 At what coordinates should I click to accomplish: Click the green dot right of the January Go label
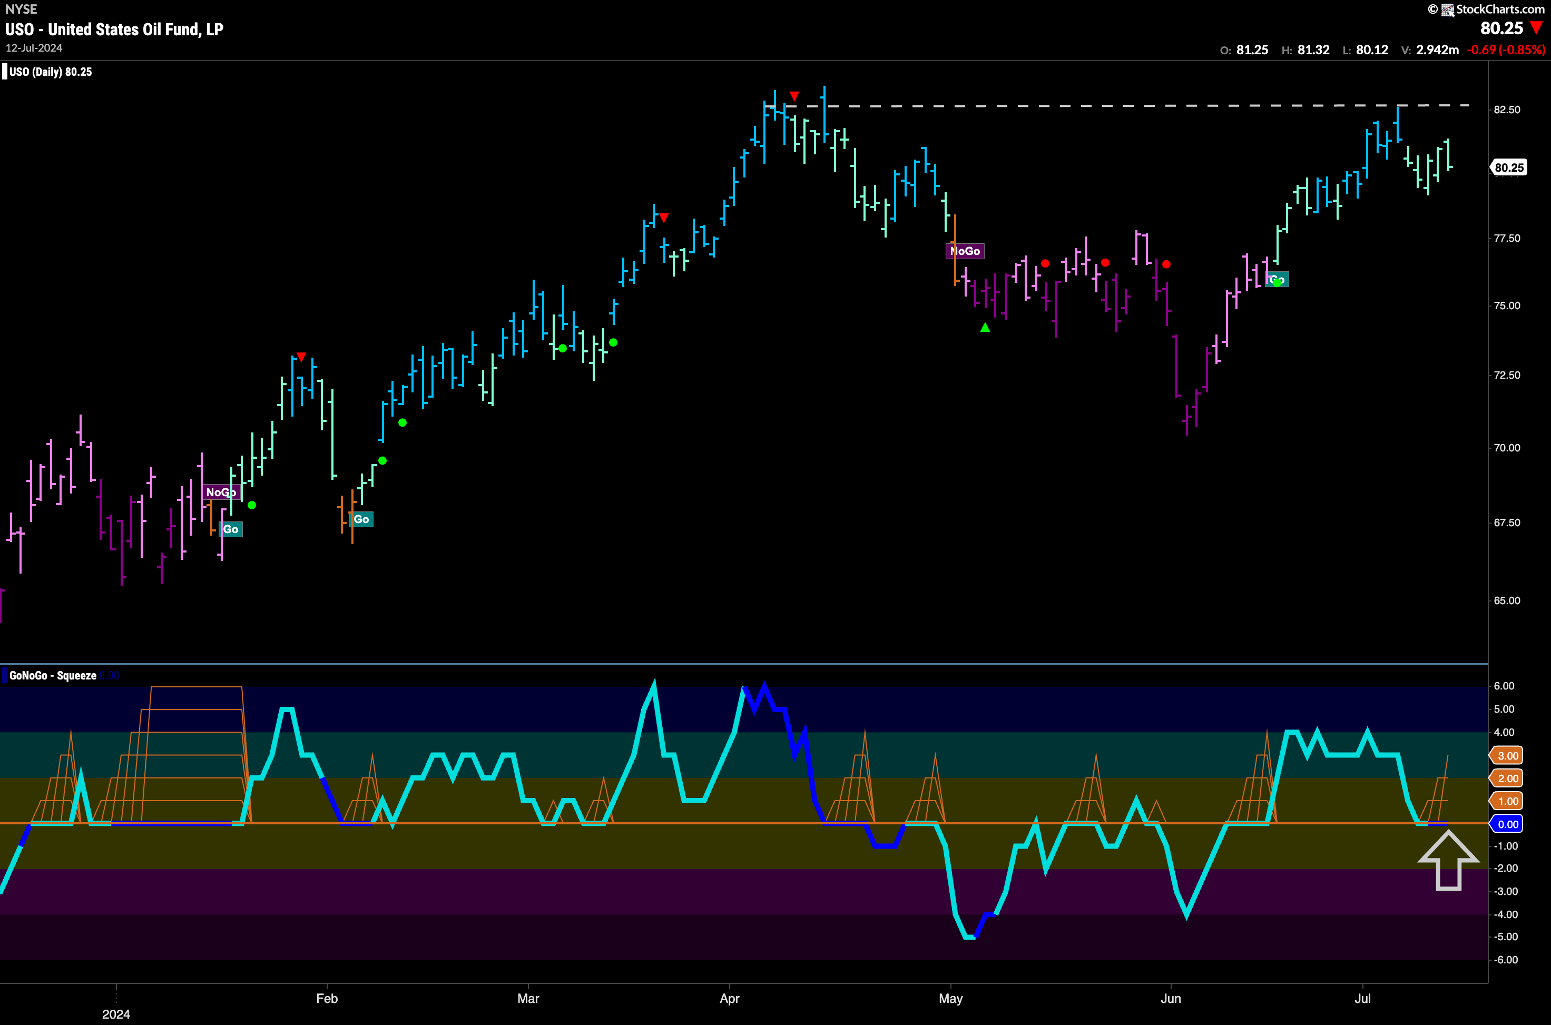tap(252, 505)
